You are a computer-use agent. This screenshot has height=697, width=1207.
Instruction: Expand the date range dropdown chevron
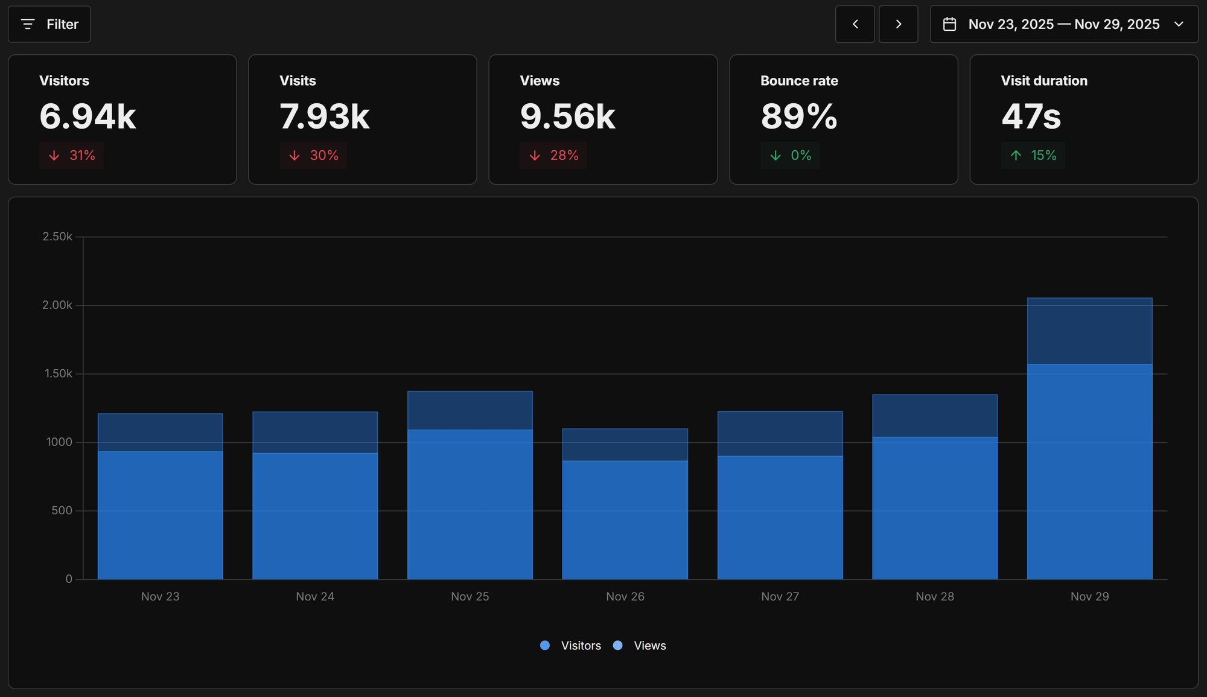tap(1179, 24)
